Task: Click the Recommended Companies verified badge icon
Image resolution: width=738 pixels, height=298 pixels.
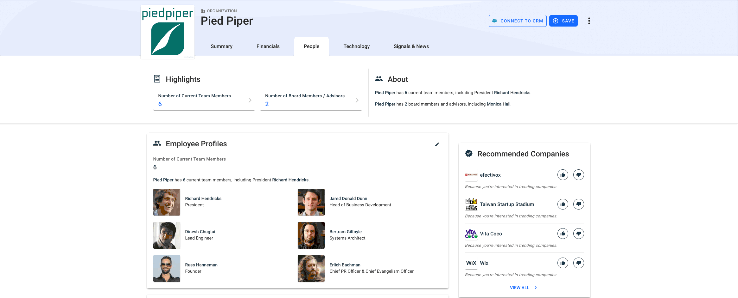Action: 469,154
